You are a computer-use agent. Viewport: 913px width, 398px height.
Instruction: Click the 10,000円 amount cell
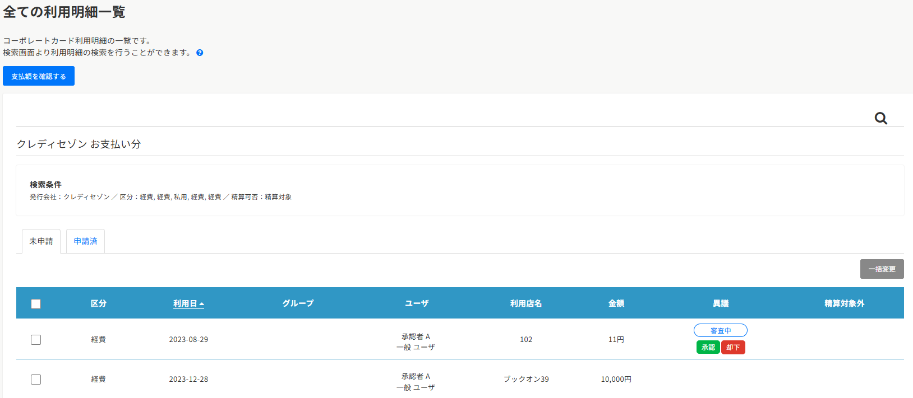point(616,380)
